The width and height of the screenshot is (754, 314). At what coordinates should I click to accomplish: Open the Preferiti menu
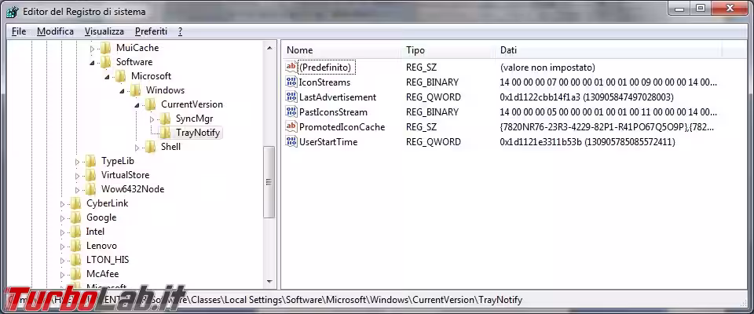(x=151, y=31)
